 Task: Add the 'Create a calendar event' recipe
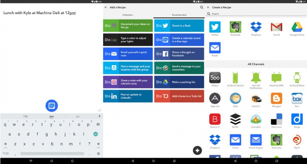(179, 40)
